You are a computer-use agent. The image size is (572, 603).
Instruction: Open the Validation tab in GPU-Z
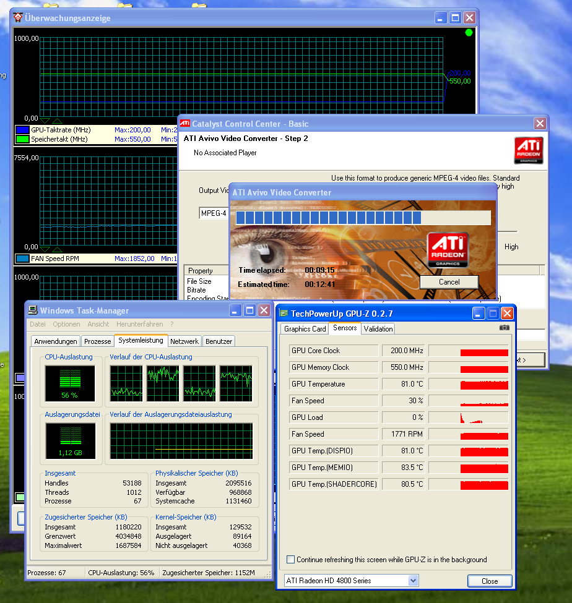click(378, 329)
